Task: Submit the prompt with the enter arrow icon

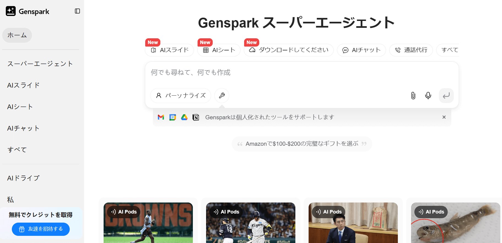Action: (446, 96)
